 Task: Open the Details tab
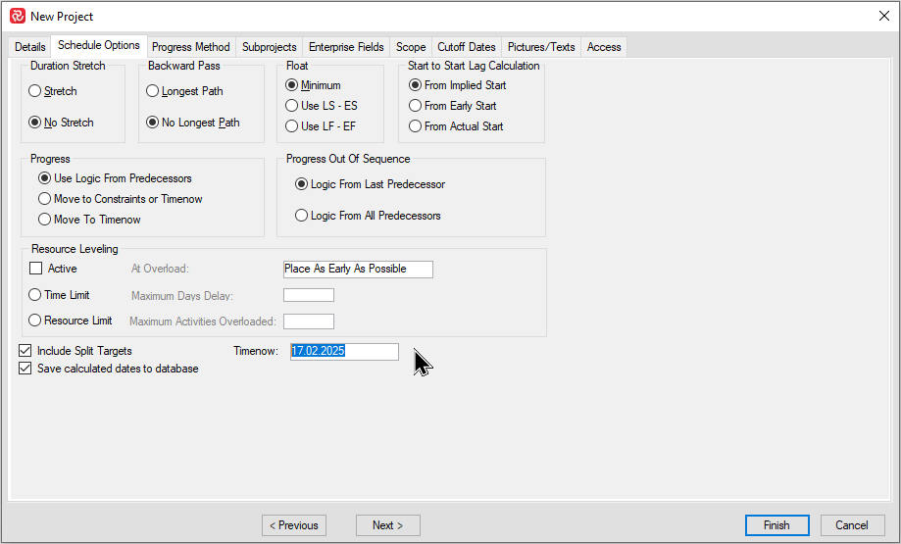29,47
